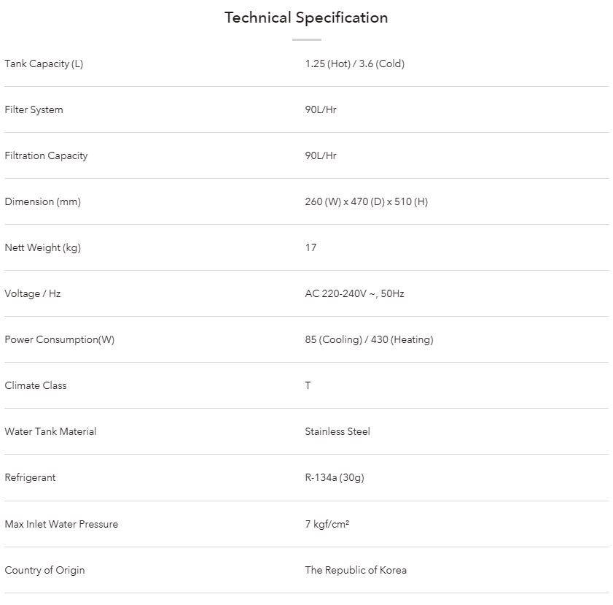Click the 85 (Cooling) / 430 (Heating) value

point(369,339)
